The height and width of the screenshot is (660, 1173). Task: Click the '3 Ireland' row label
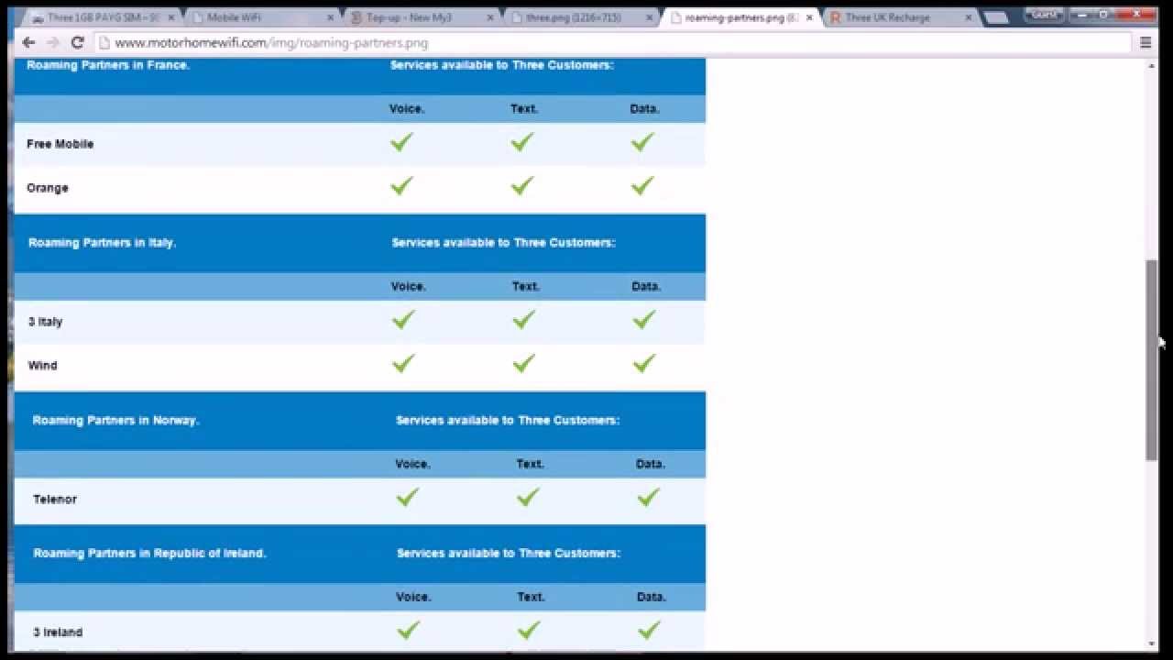pos(58,632)
